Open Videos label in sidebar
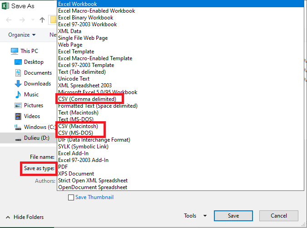 pyautogui.click(x=32, y=116)
